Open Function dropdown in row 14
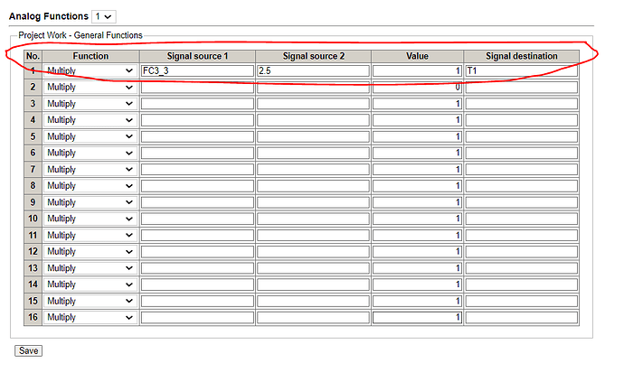This screenshot has width=624, height=373. [x=90, y=284]
